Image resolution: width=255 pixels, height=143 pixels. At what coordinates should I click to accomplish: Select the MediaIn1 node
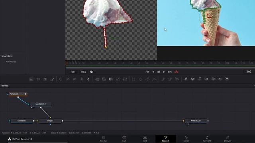[22, 121]
